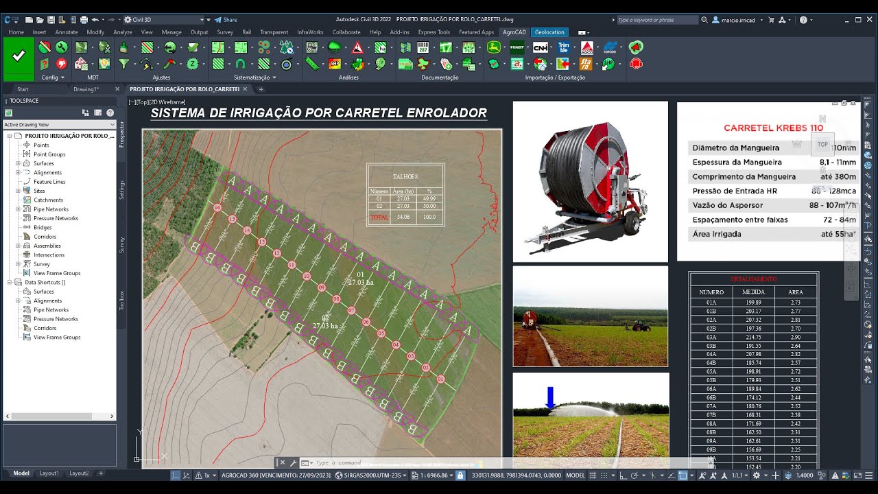878x494 pixels.
Task: Switch to the Layout1 tab
Action: pyautogui.click(x=49, y=473)
